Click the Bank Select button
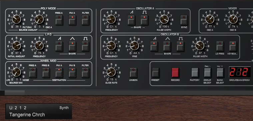This screenshot has height=121, width=253. [x=220, y=73]
